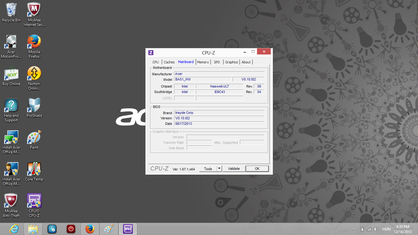The image size is (418, 235).
Task: Open File Explorer from the taskbar
Action: (33, 229)
